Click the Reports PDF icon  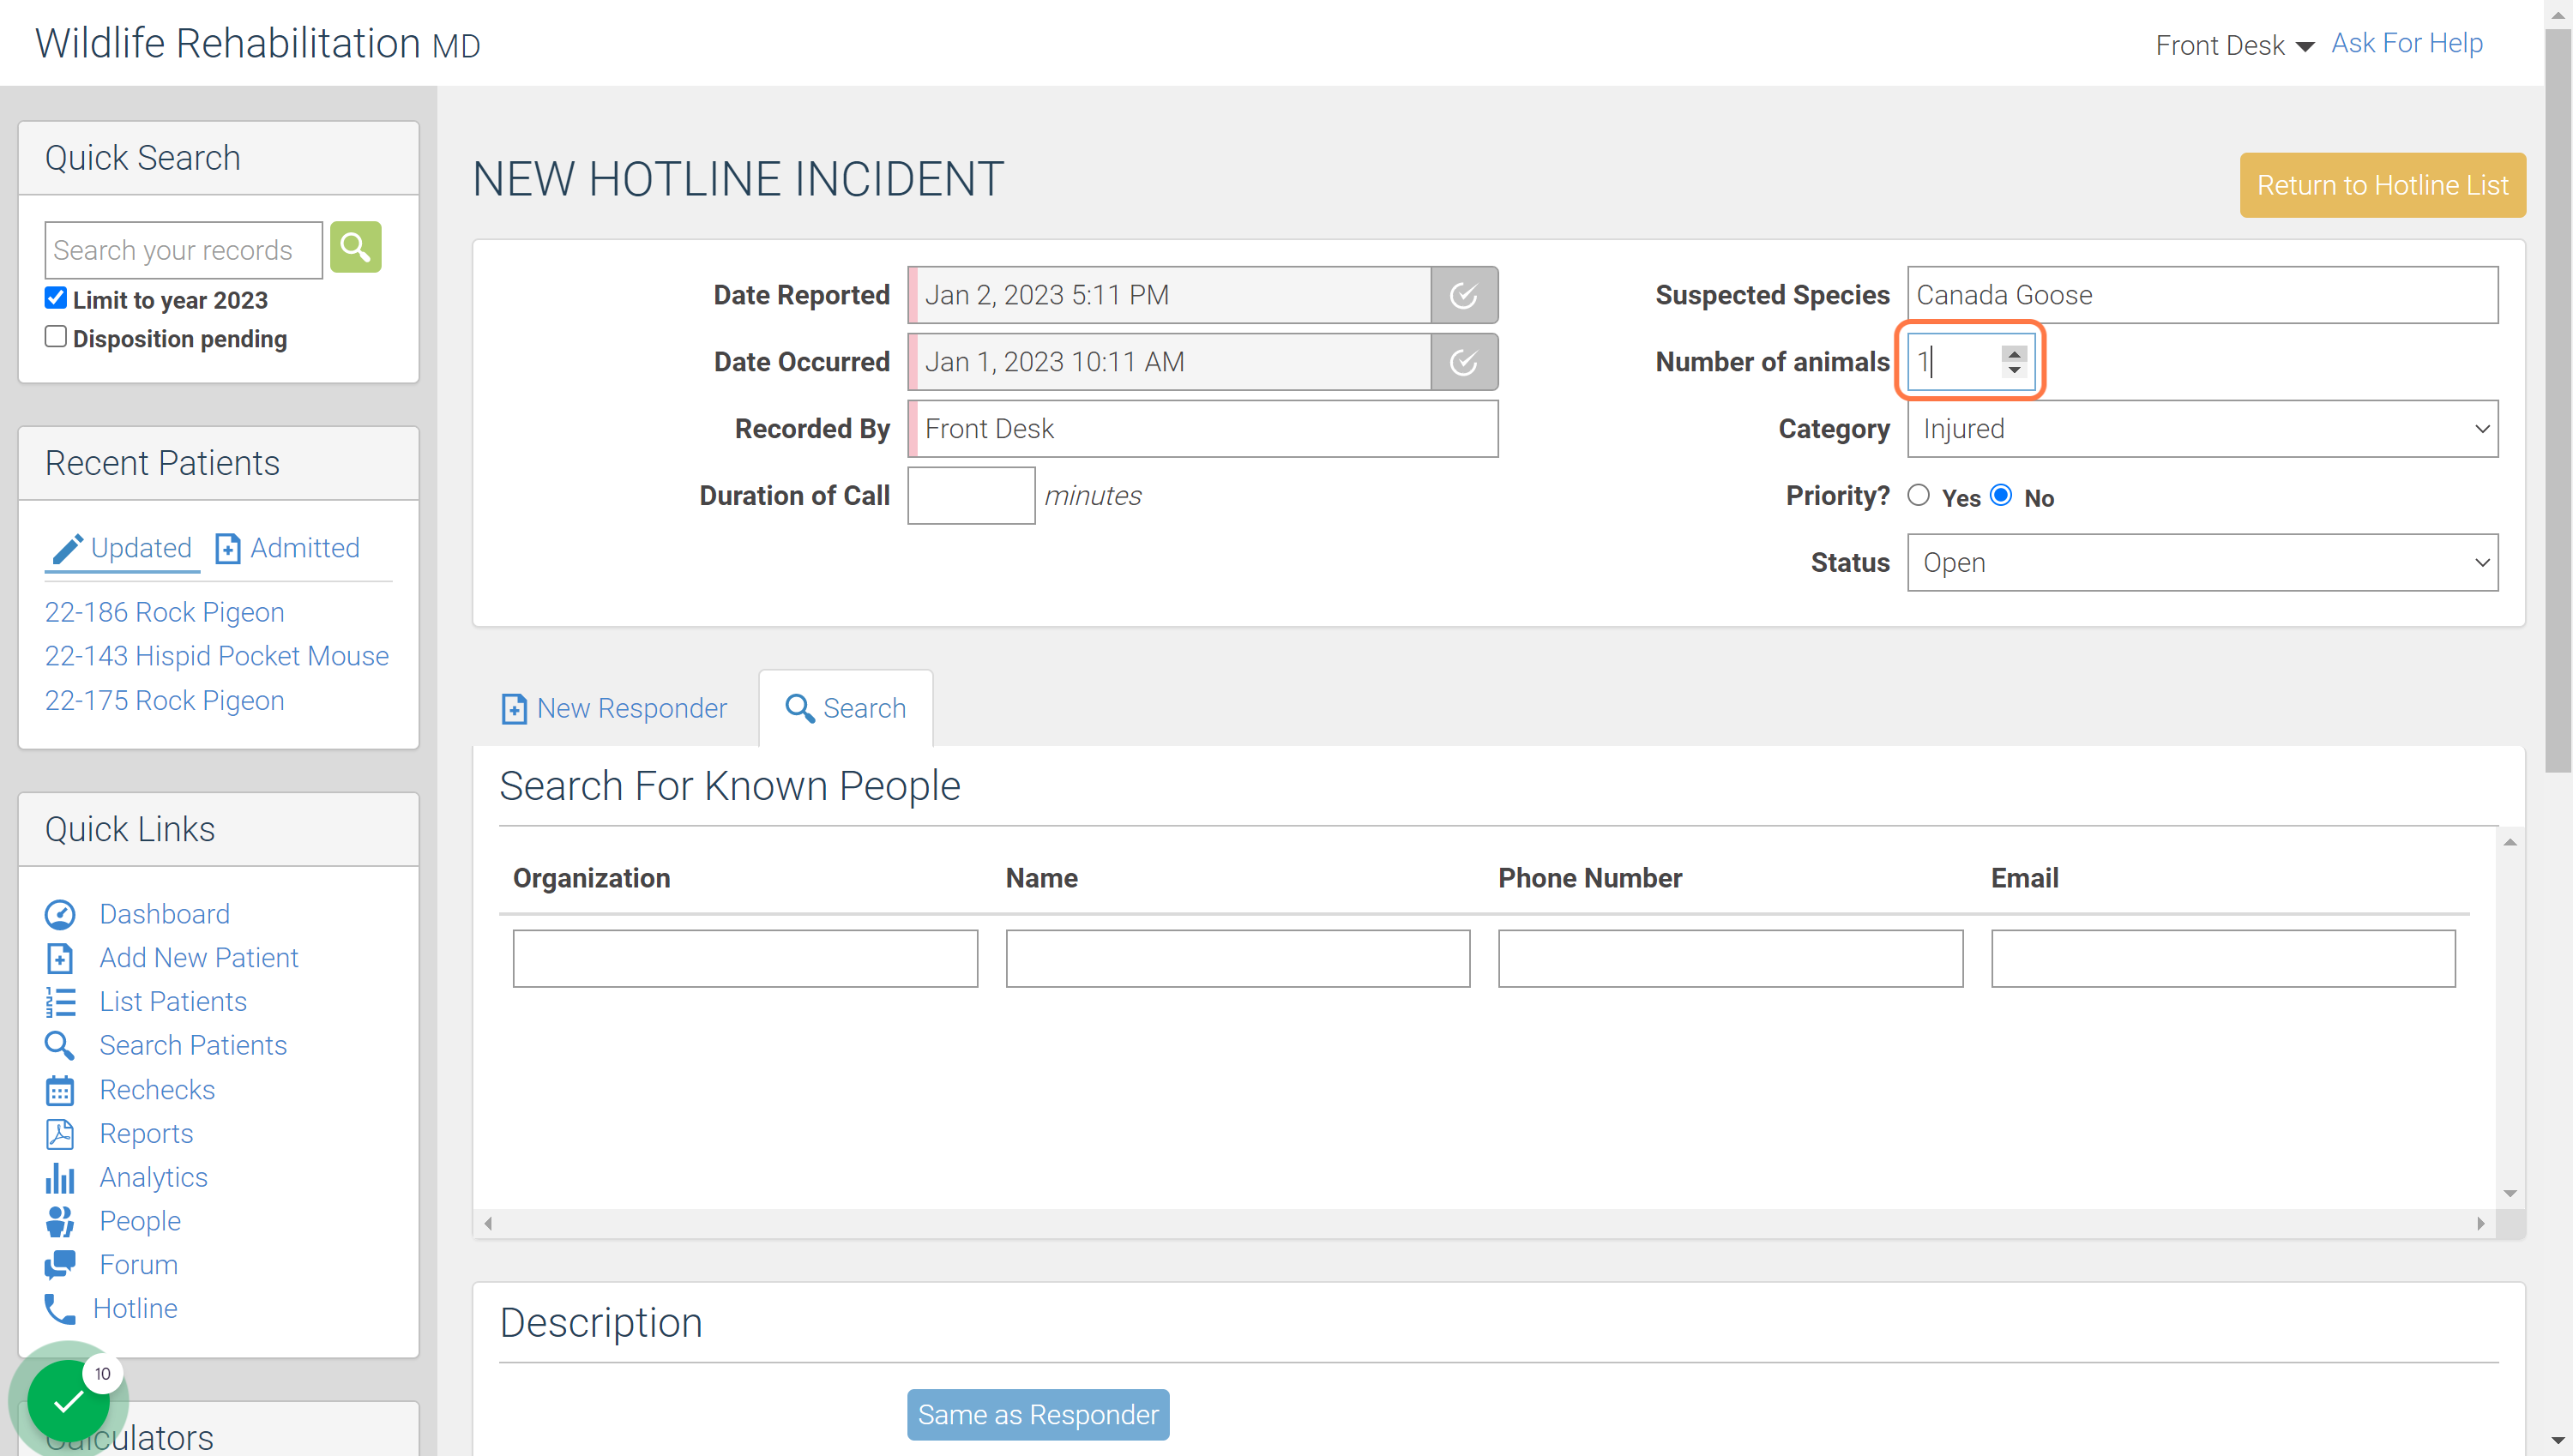click(60, 1134)
